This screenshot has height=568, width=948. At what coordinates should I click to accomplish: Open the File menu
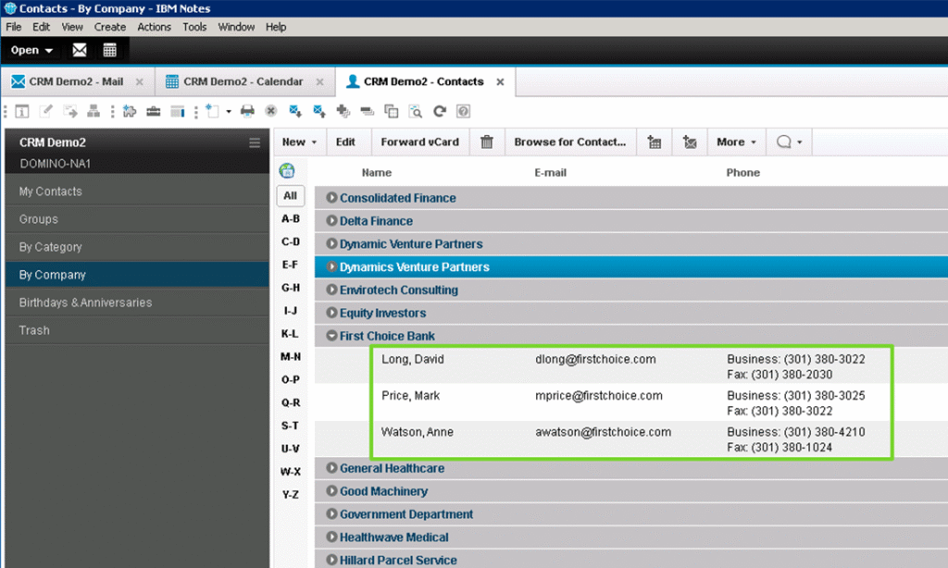click(13, 27)
